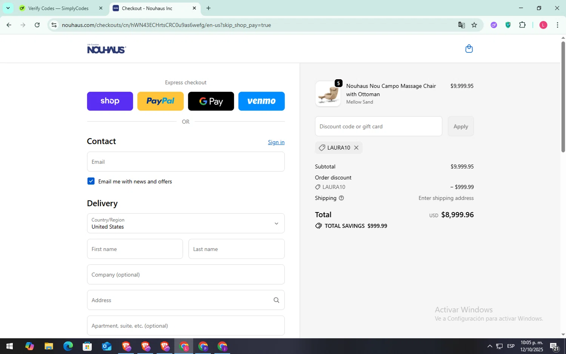The image size is (566, 354).
Task: Open the Chrome profile avatar
Action: pyautogui.click(x=543, y=25)
